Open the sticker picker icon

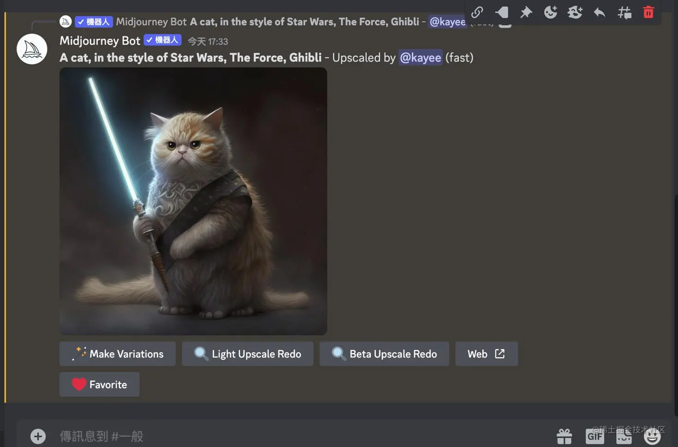coord(624,436)
